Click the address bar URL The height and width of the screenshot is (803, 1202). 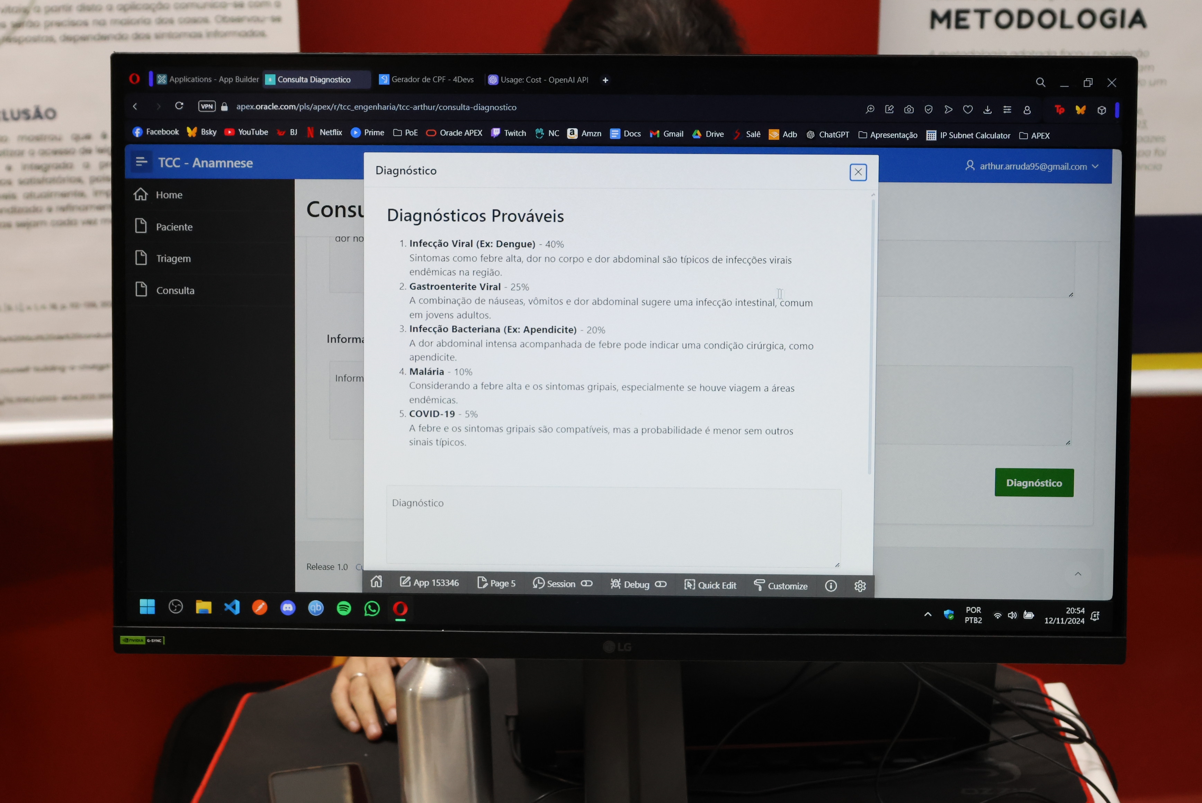tap(376, 107)
